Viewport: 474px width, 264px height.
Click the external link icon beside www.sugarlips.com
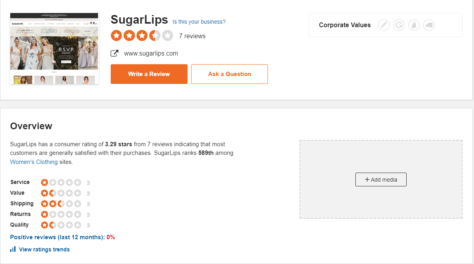click(115, 53)
